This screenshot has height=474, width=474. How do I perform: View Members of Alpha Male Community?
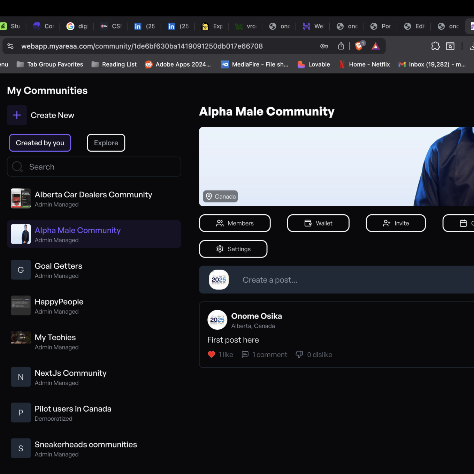235,223
